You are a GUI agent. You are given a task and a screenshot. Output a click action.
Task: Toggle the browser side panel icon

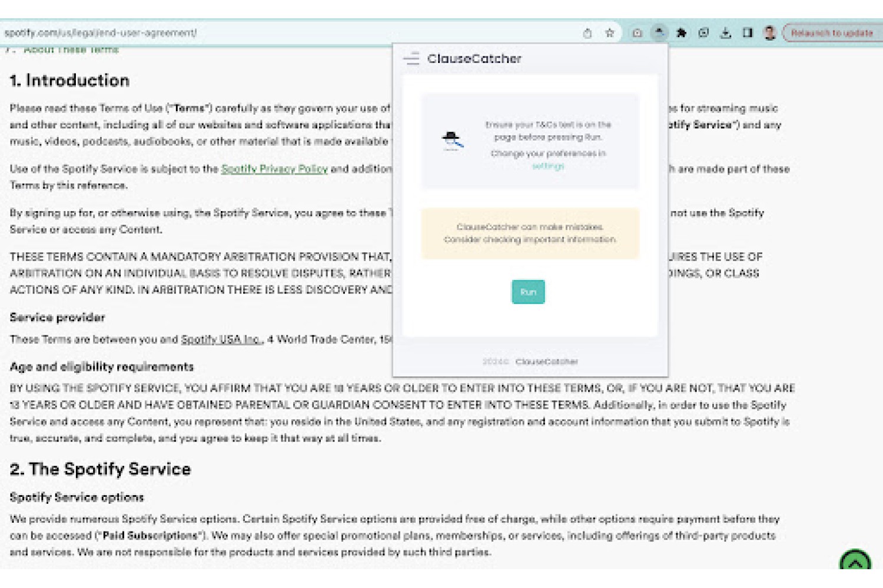(748, 33)
